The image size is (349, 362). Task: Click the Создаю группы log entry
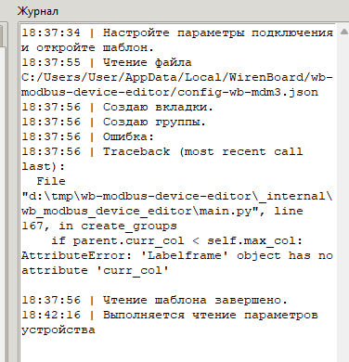pyautogui.click(x=114, y=122)
